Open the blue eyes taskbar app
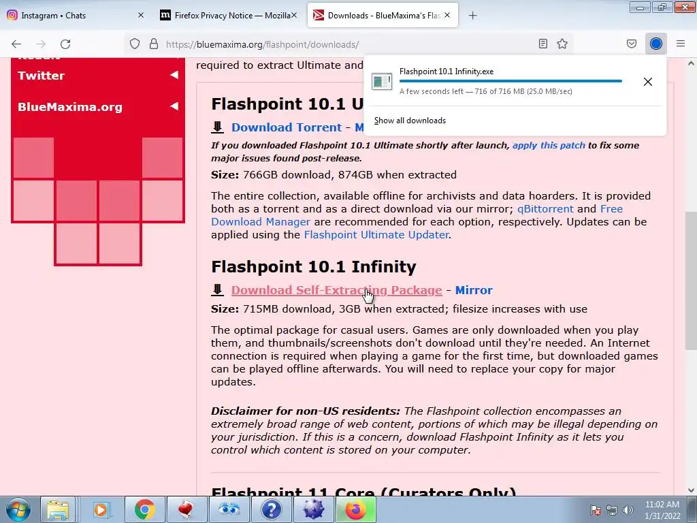Screen dimensions: 697x523 (x=229, y=509)
